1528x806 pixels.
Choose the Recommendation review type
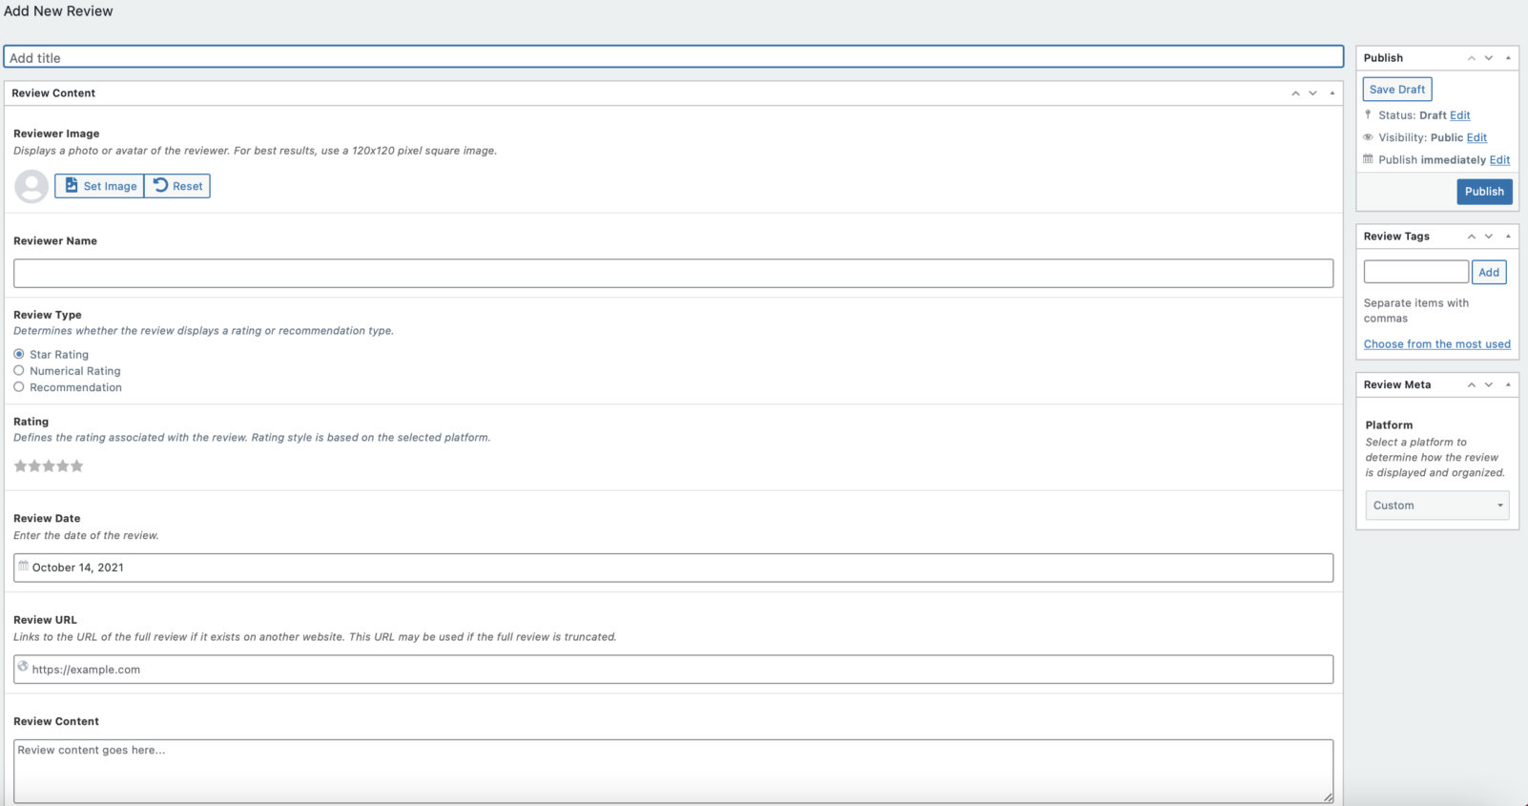pos(19,387)
